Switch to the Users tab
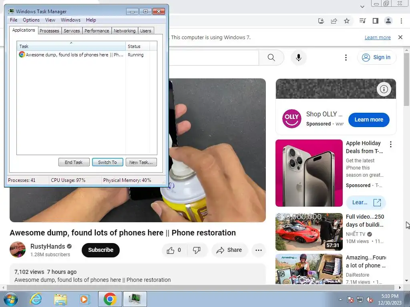This screenshot has height=307, width=410. coord(146,31)
